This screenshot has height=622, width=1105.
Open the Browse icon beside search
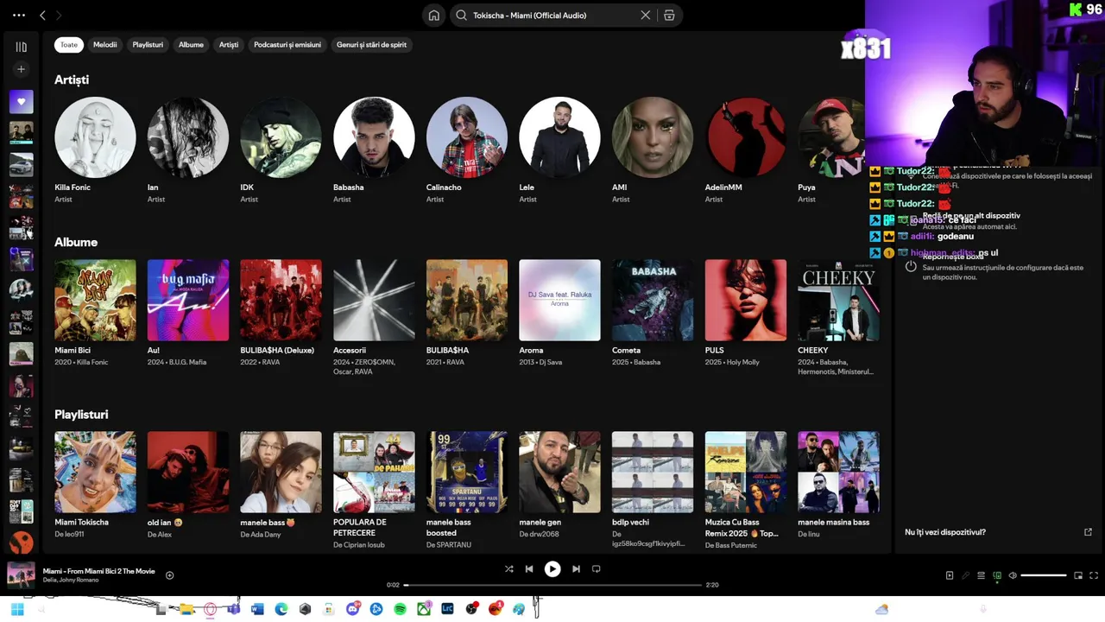point(669,16)
